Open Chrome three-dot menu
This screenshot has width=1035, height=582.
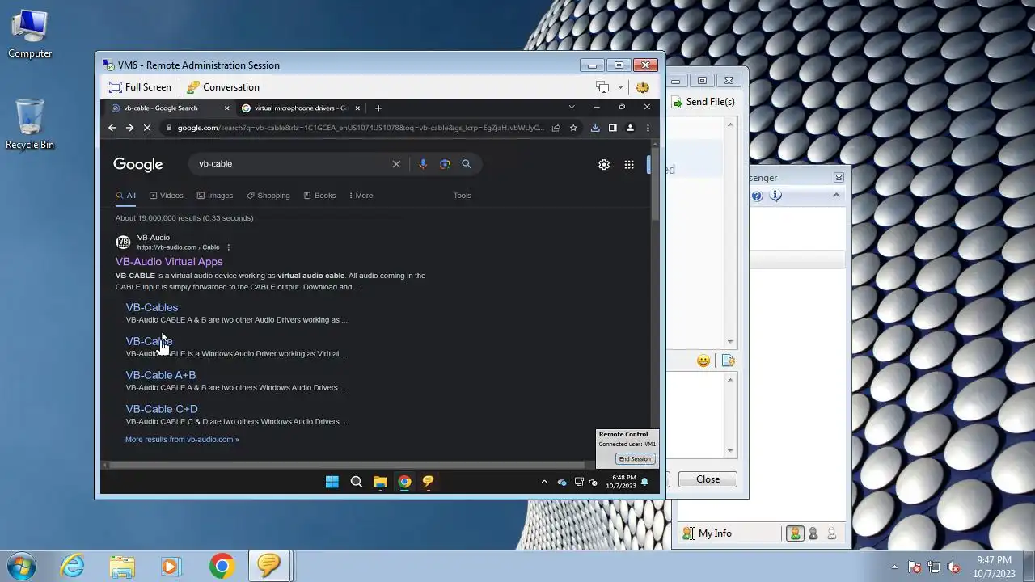pos(647,128)
